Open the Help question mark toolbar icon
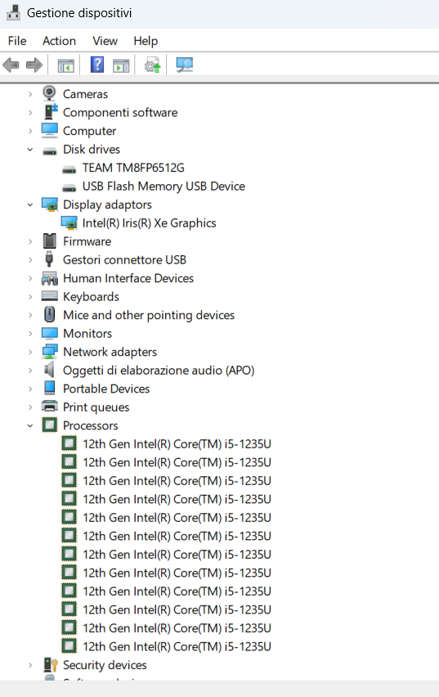The width and height of the screenshot is (439, 697). [x=96, y=65]
